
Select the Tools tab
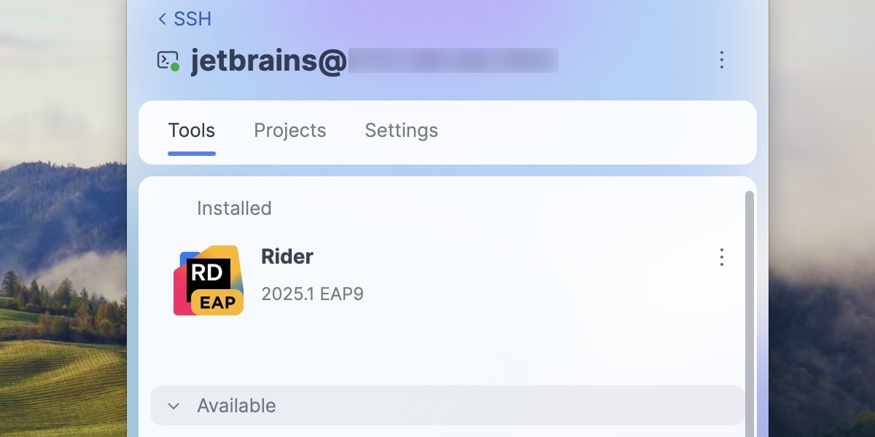pyautogui.click(x=191, y=131)
